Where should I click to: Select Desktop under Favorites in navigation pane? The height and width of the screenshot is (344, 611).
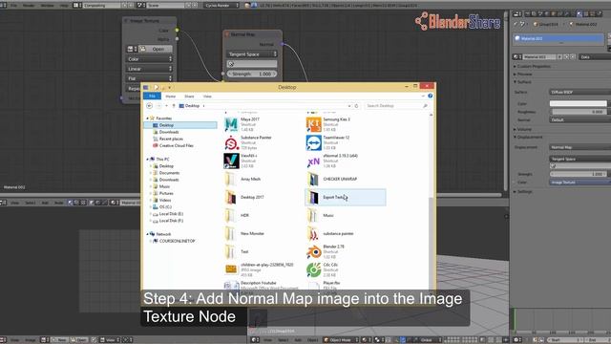(181, 125)
